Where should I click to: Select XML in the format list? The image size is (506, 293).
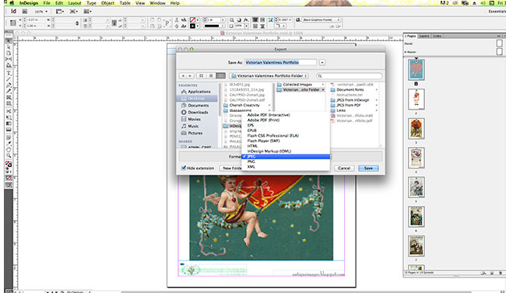point(286,166)
